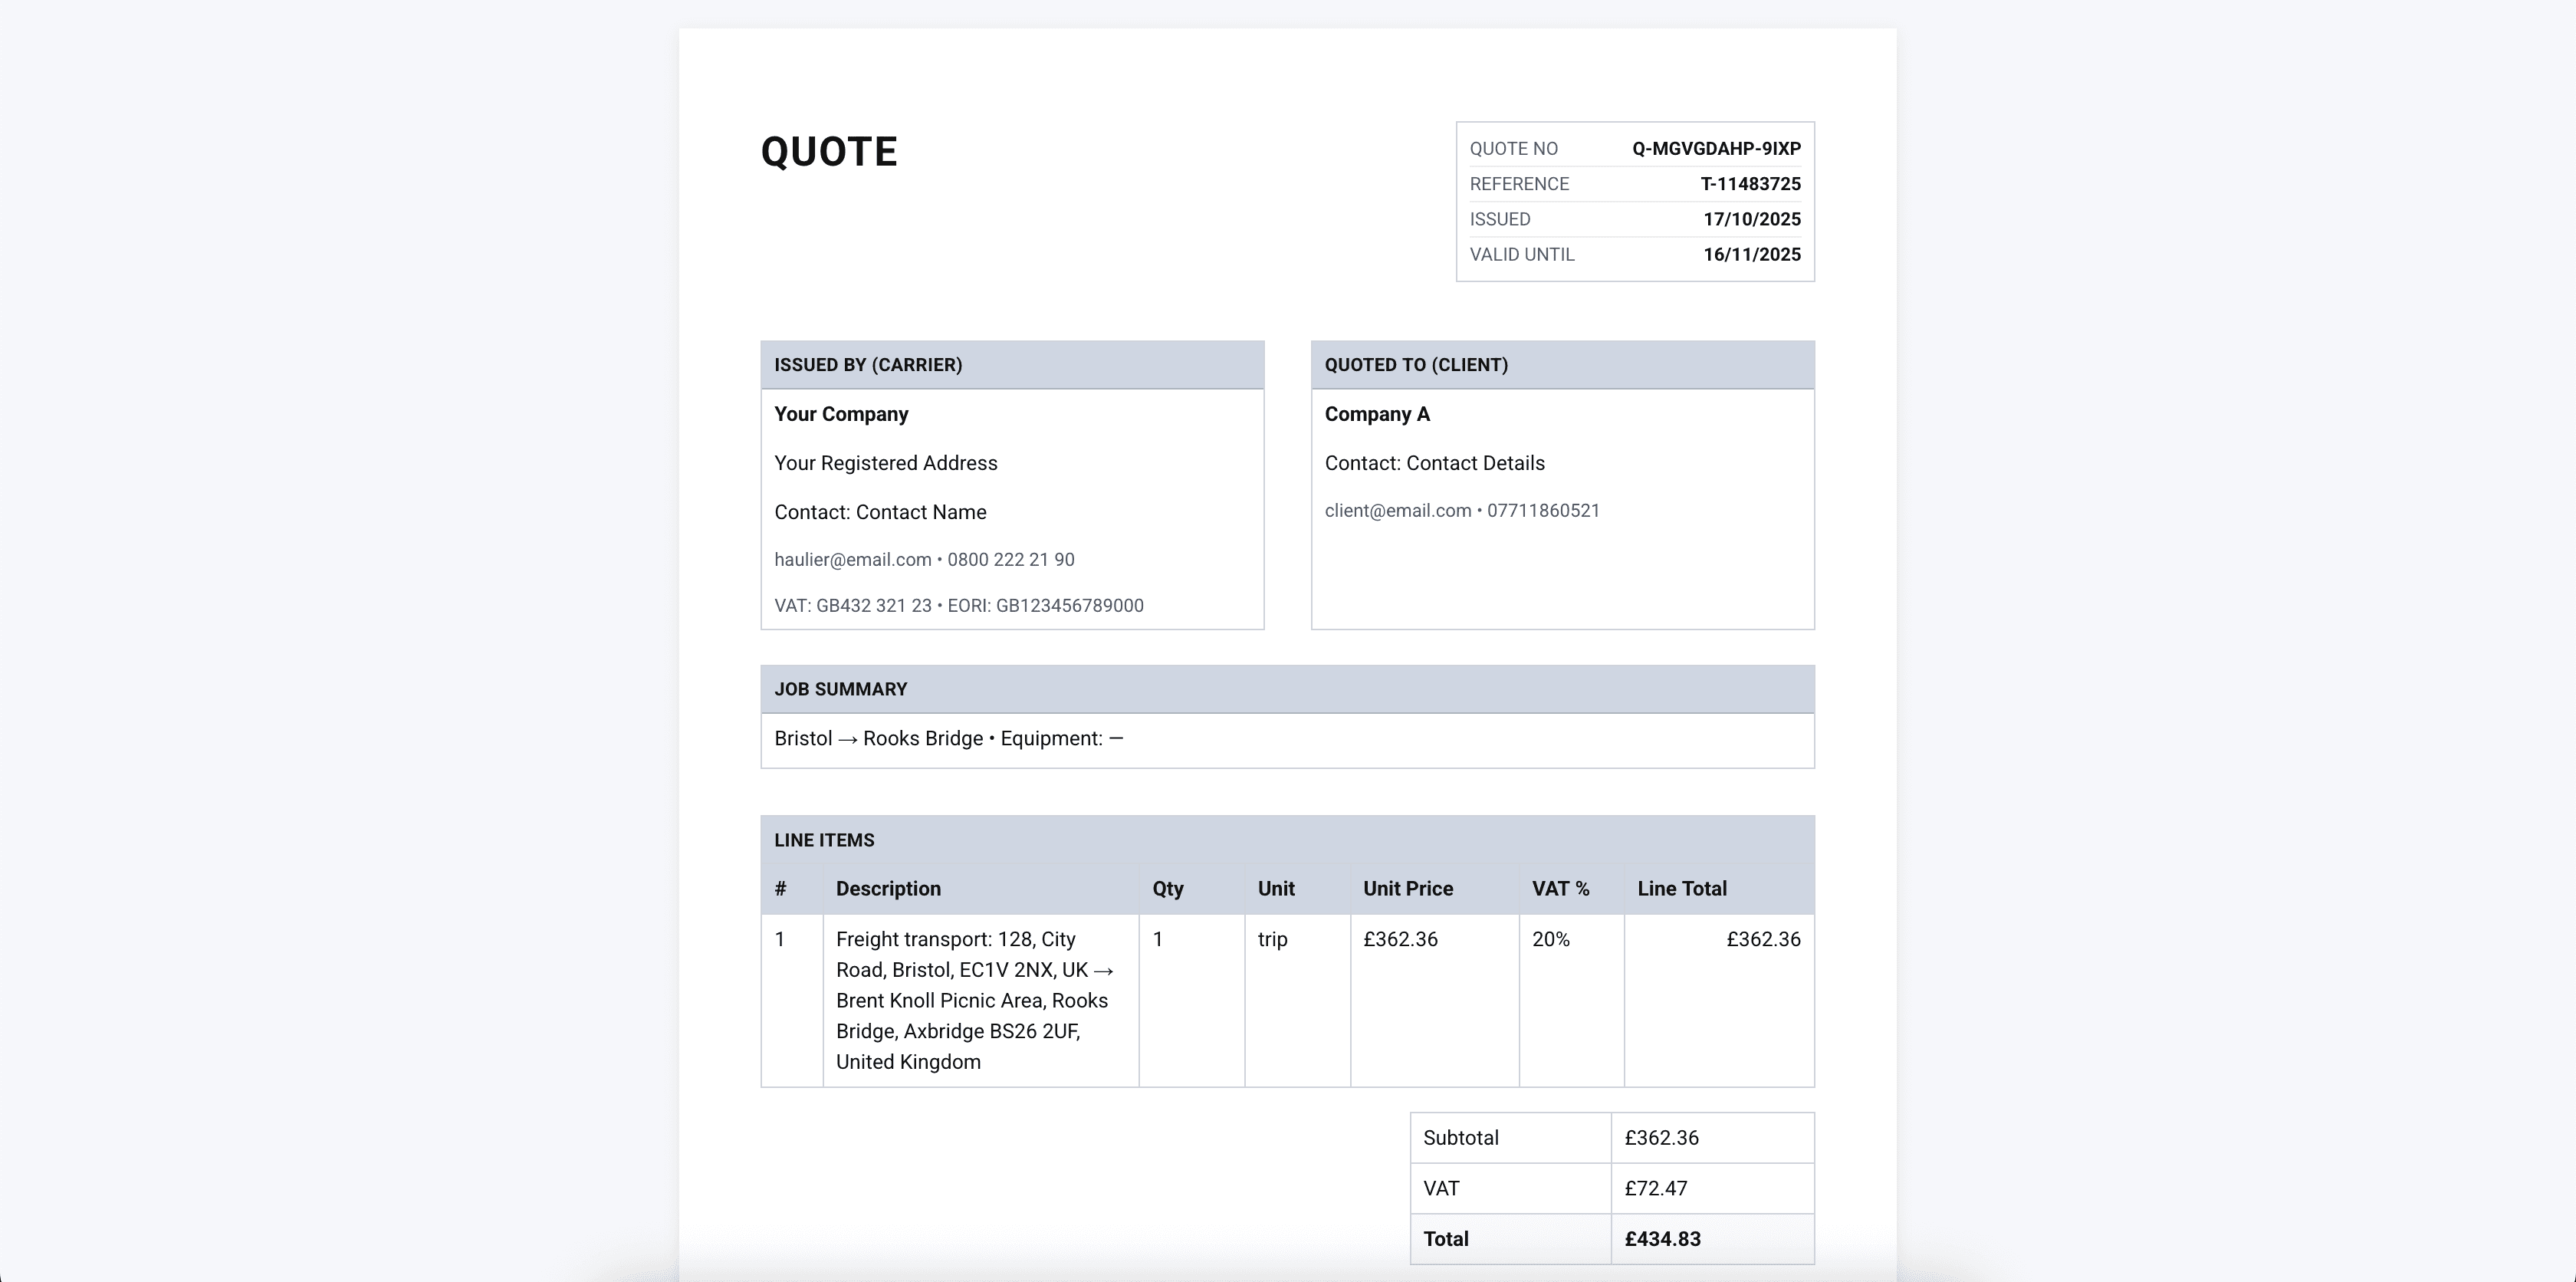The height and width of the screenshot is (1282, 2576).
Task: Click reference number T-11483725
Action: click(x=1750, y=183)
